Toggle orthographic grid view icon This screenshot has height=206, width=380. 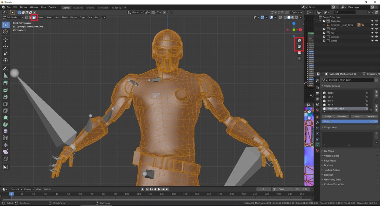coord(299,58)
